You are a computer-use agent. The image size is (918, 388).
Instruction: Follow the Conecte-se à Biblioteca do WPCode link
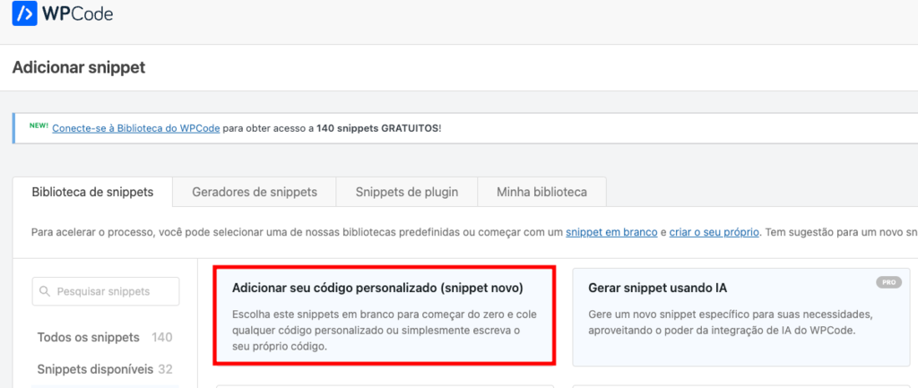click(x=136, y=128)
